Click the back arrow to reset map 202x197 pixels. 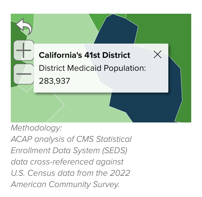(24, 27)
